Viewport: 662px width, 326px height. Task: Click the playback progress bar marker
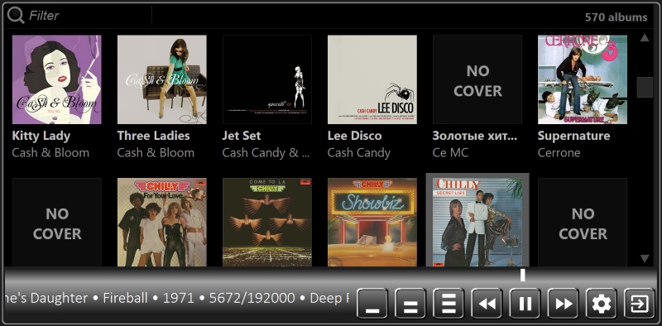(x=523, y=275)
